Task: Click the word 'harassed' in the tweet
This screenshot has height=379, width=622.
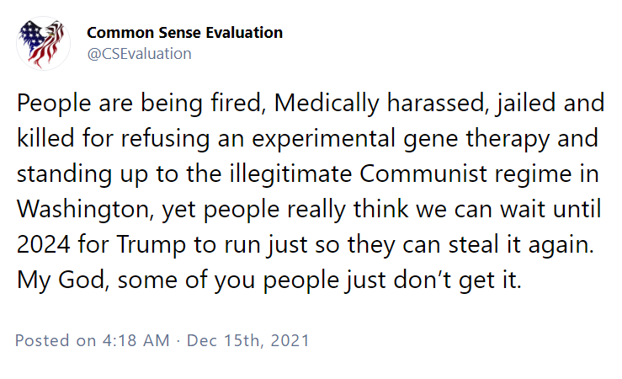Action: point(438,104)
